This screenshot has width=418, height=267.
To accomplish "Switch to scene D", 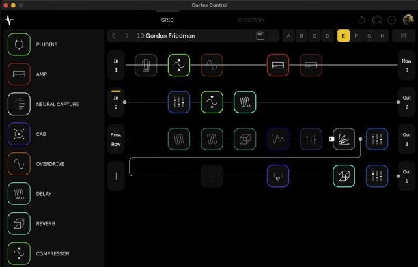I will pos(327,36).
